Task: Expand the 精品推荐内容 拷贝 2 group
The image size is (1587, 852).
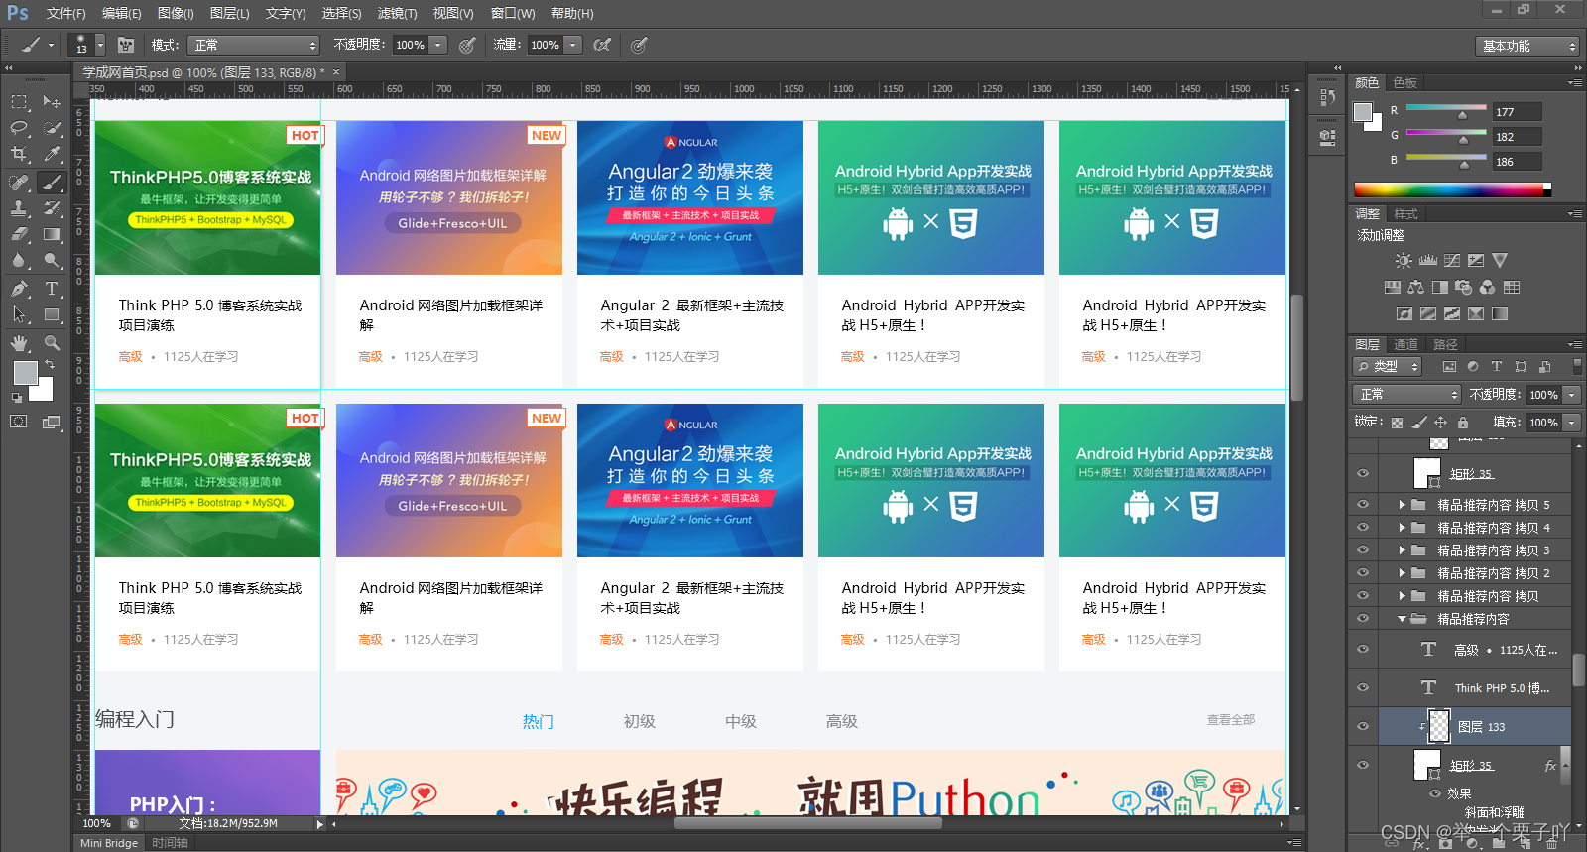Action: [1402, 572]
